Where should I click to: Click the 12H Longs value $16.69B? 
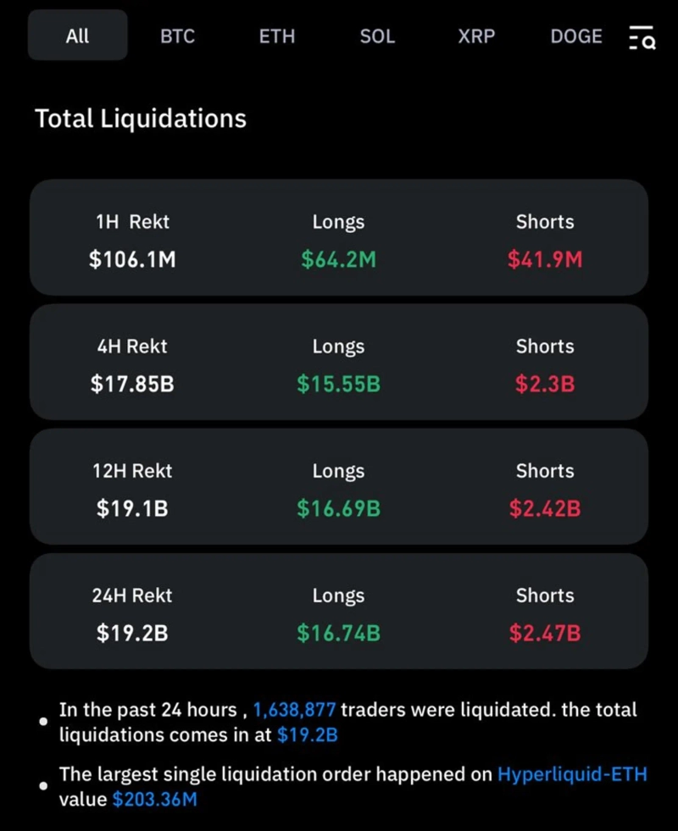338,508
